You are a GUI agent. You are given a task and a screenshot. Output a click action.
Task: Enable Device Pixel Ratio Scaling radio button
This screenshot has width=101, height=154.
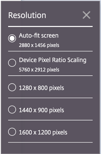tap(12, 63)
